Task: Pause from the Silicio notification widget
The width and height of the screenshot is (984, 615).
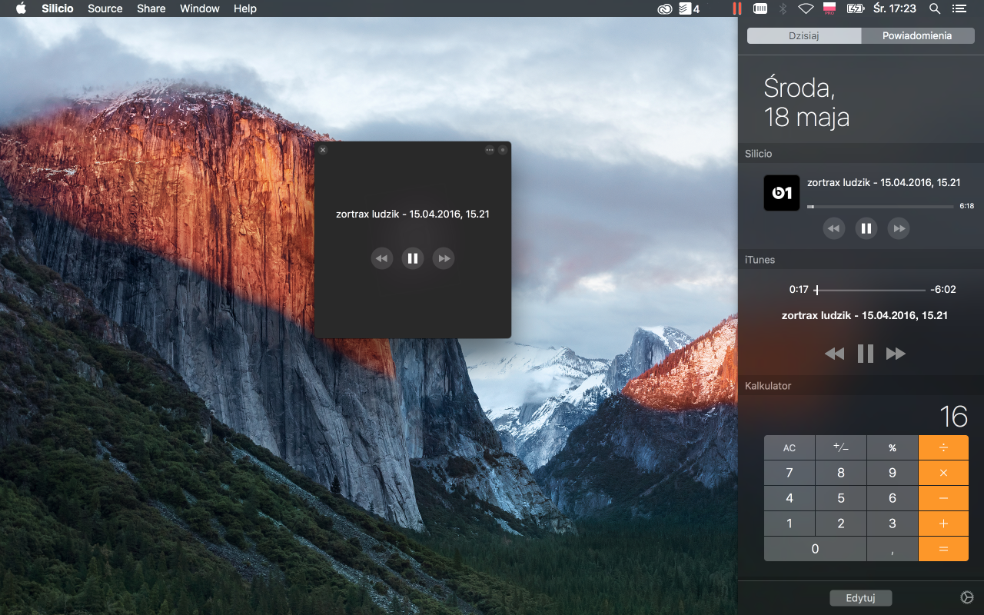Action: tap(866, 228)
